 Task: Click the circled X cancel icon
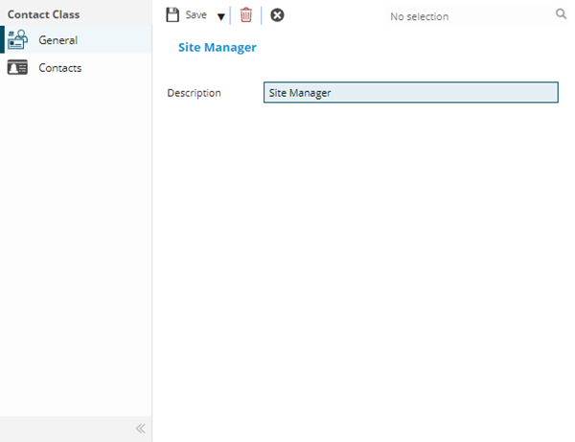(277, 15)
